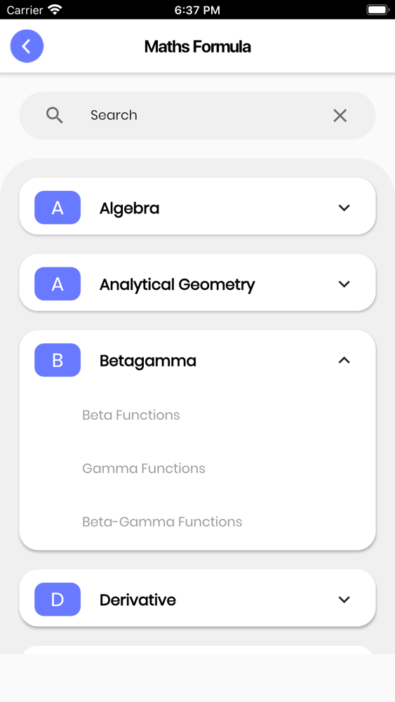The width and height of the screenshot is (395, 702).
Task: Tap the Betagamma letter B badge
Action: tap(58, 360)
